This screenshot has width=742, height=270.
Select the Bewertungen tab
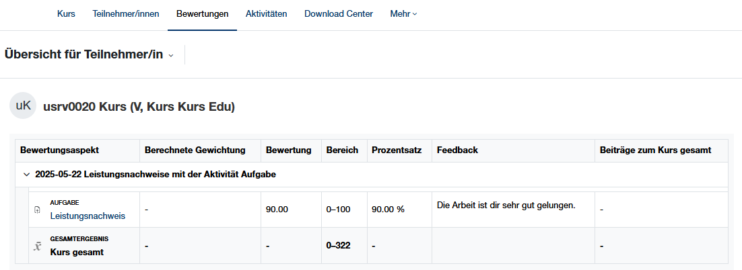[202, 13]
